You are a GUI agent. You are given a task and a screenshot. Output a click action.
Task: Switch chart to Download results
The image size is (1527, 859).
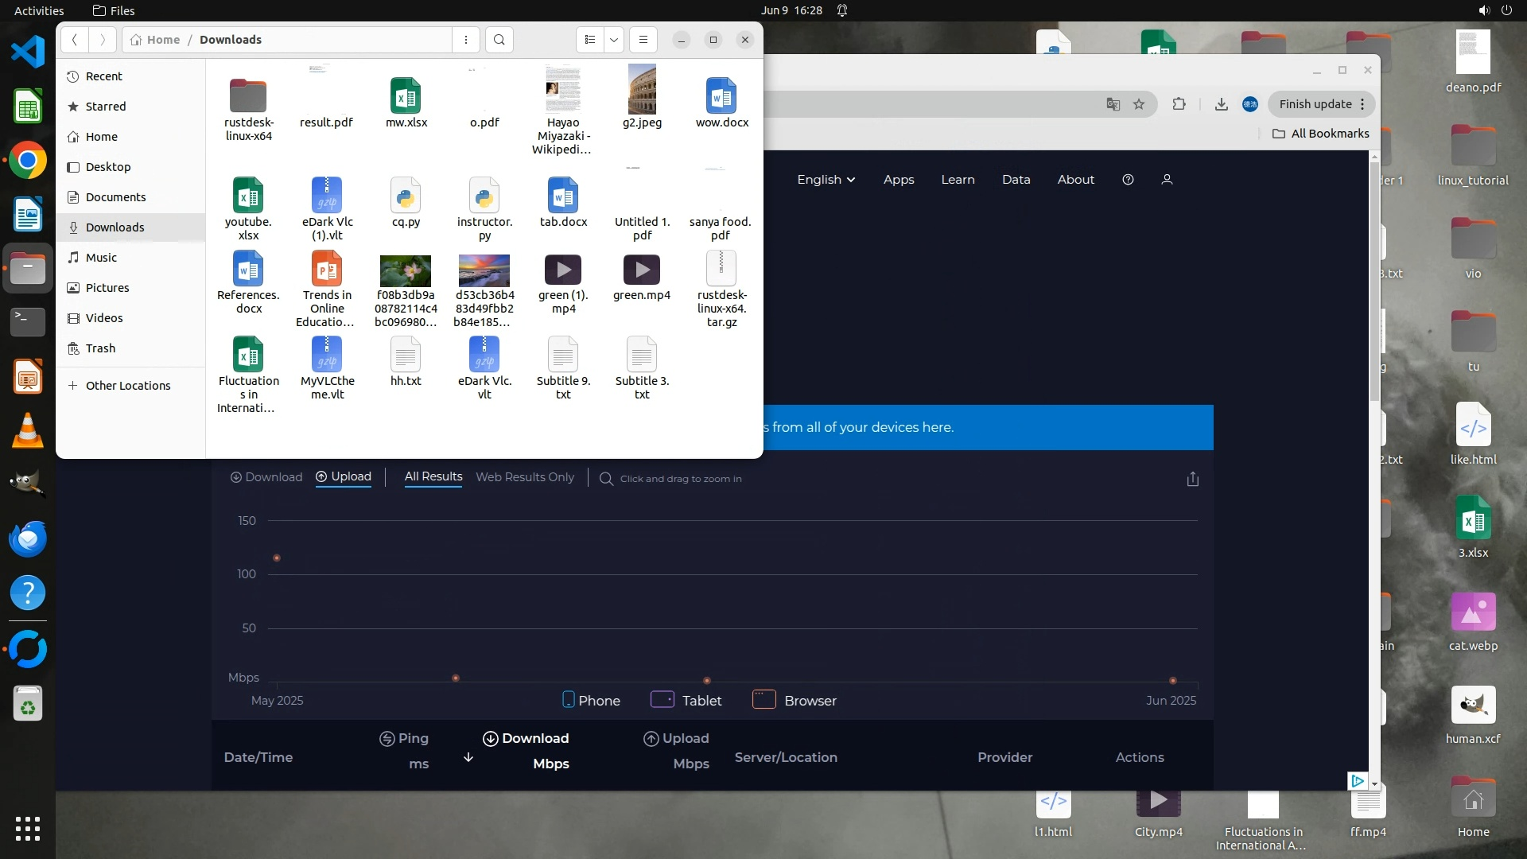pyautogui.click(x=266, y=477)
